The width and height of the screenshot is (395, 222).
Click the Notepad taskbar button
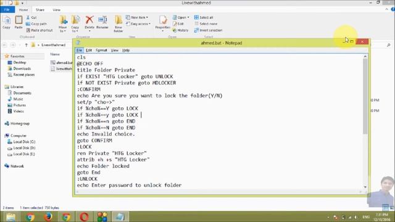[120, 216]
